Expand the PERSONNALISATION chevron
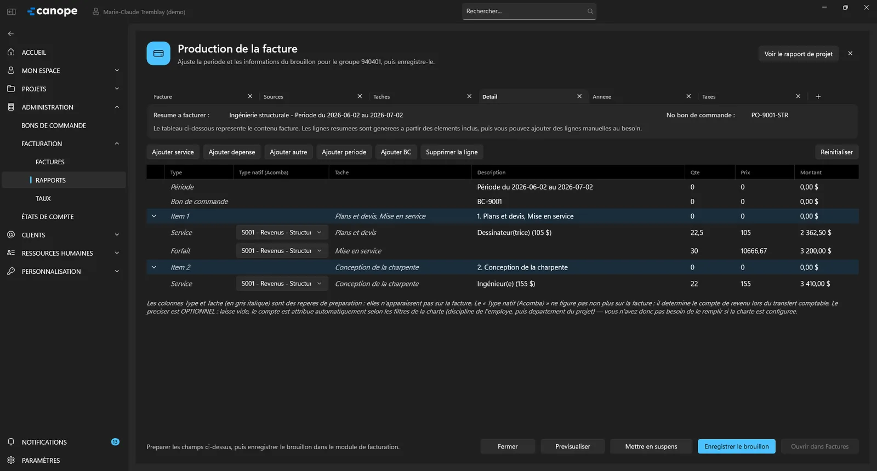Image resolution: width=877 pixels, height=471 pixels. pyautogui.click(x=117, y=272)
